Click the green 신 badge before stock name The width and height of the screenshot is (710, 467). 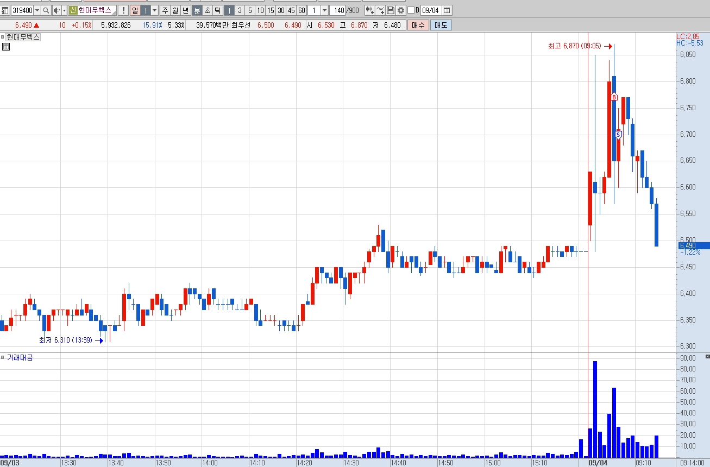[x=73, y=10]
